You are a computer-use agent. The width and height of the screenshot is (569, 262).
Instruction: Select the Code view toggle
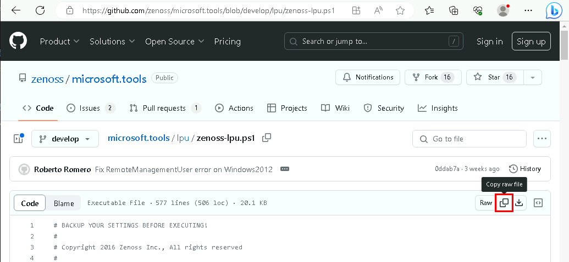[30, 203]
